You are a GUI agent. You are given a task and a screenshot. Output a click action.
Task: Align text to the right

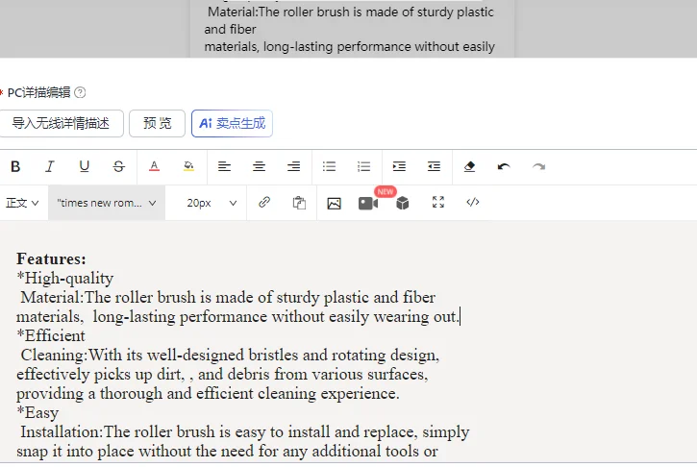[x=294, y=166]
